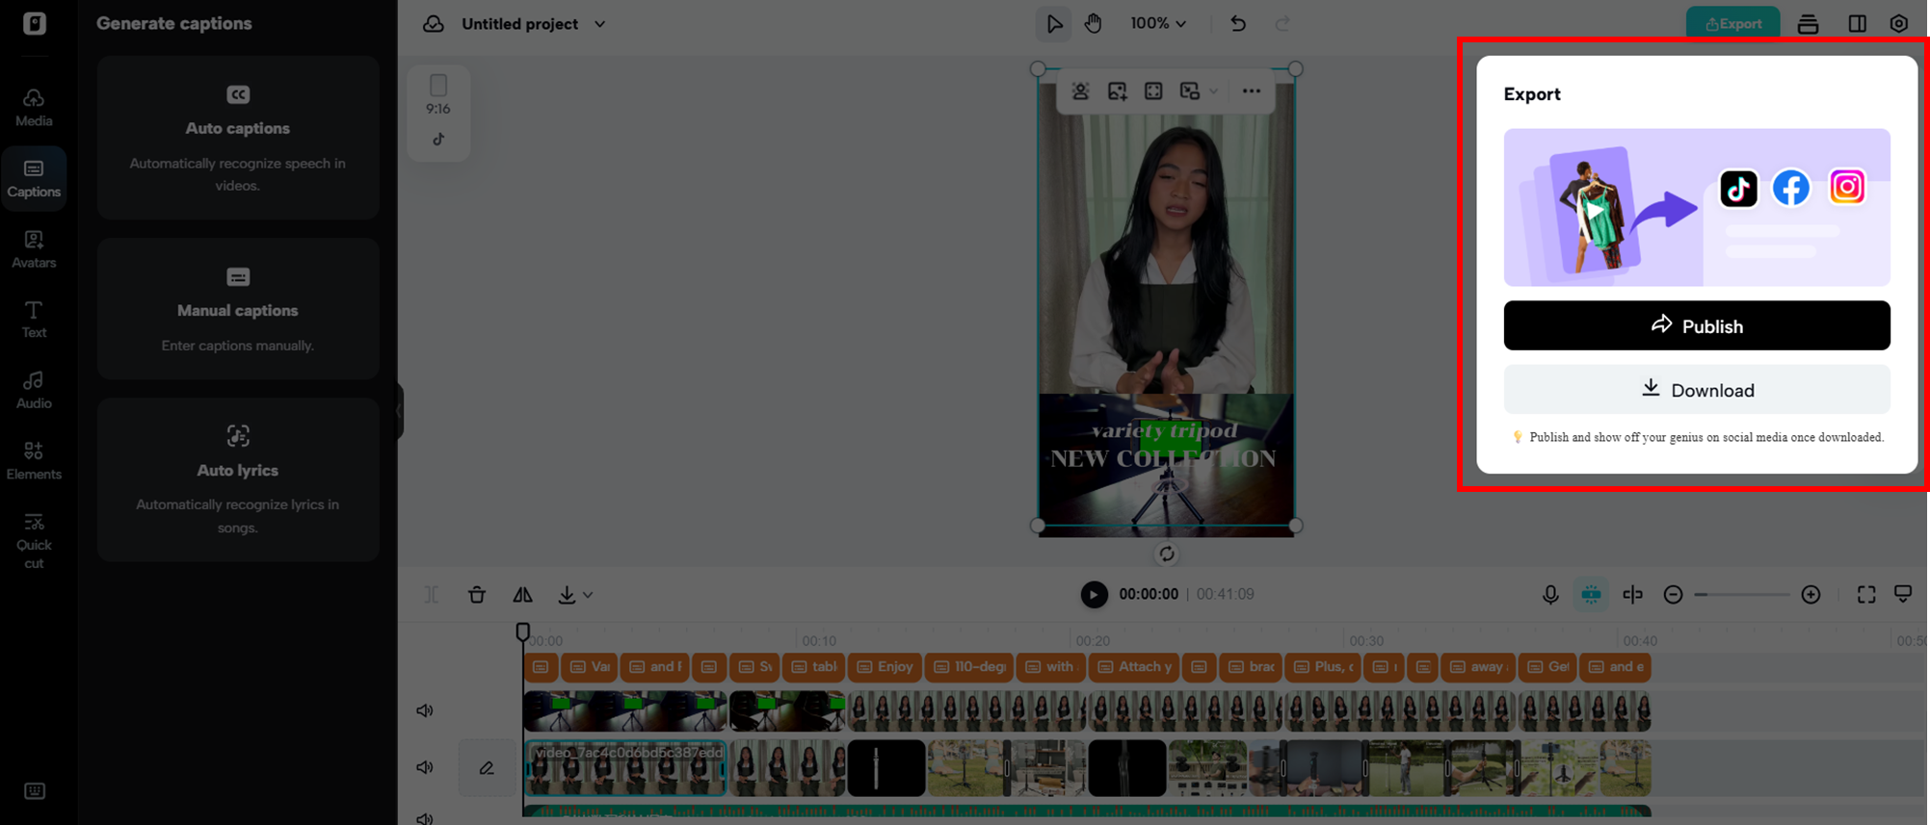Image resolution: width=1930 pixels, height=825 pixels.
Task: Delete selected clip with trash icon
Action: click(477, 595)
